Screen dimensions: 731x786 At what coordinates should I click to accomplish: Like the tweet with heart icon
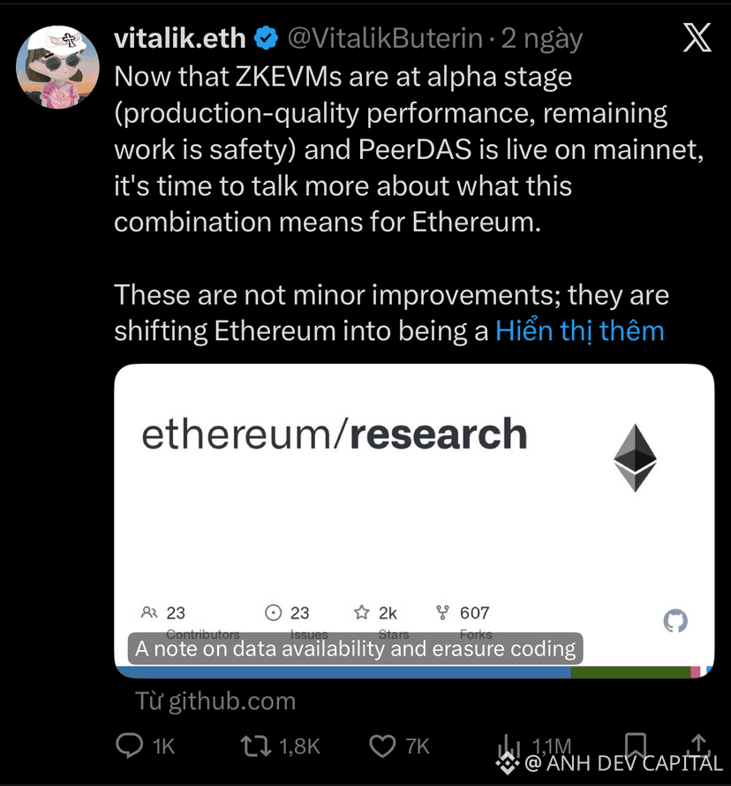pyautogui.click(x=382, y=746)
